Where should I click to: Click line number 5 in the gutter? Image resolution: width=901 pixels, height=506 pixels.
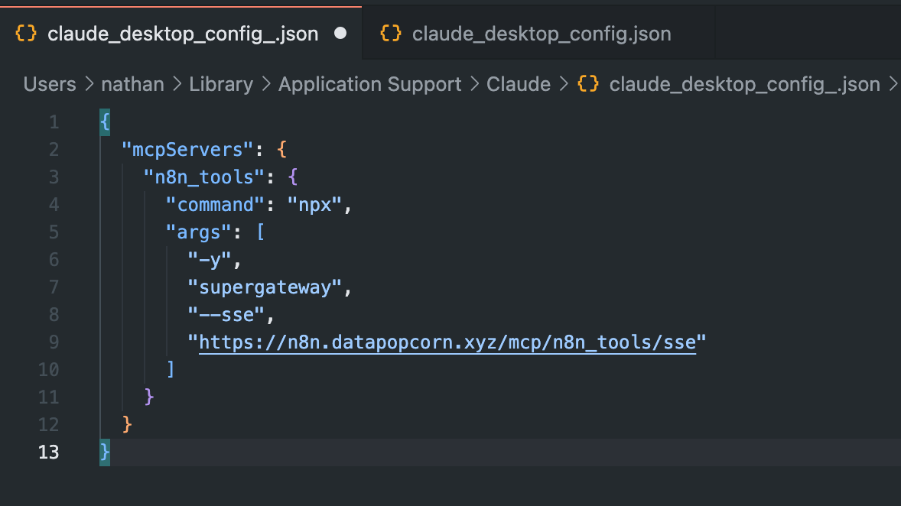[x=53, y=232]
